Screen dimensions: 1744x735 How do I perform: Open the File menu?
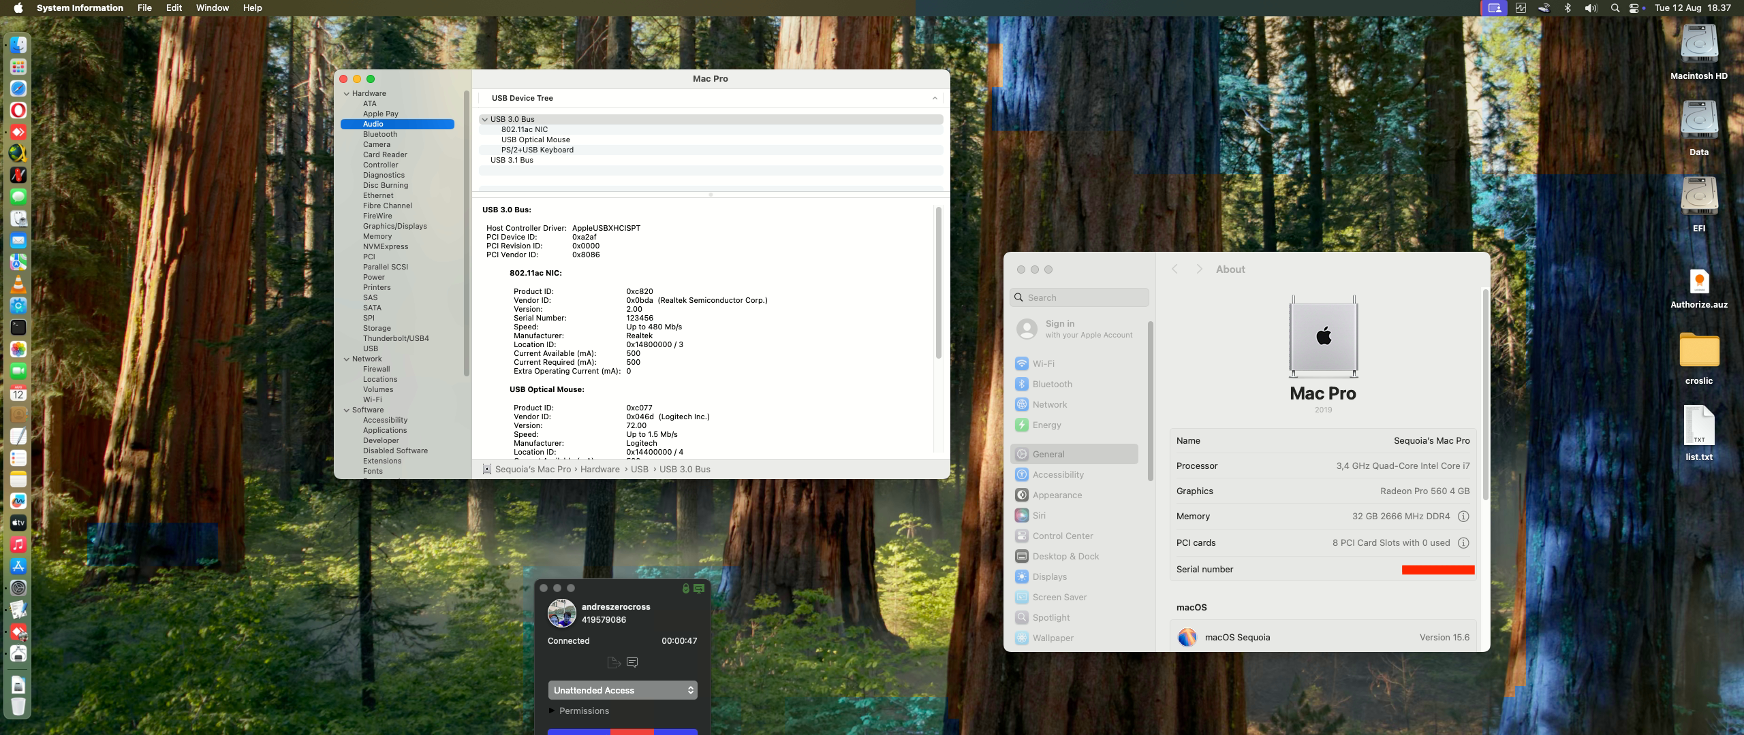coord(144,8)
